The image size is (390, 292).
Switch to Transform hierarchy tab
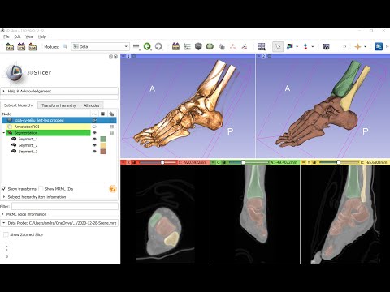58,105
